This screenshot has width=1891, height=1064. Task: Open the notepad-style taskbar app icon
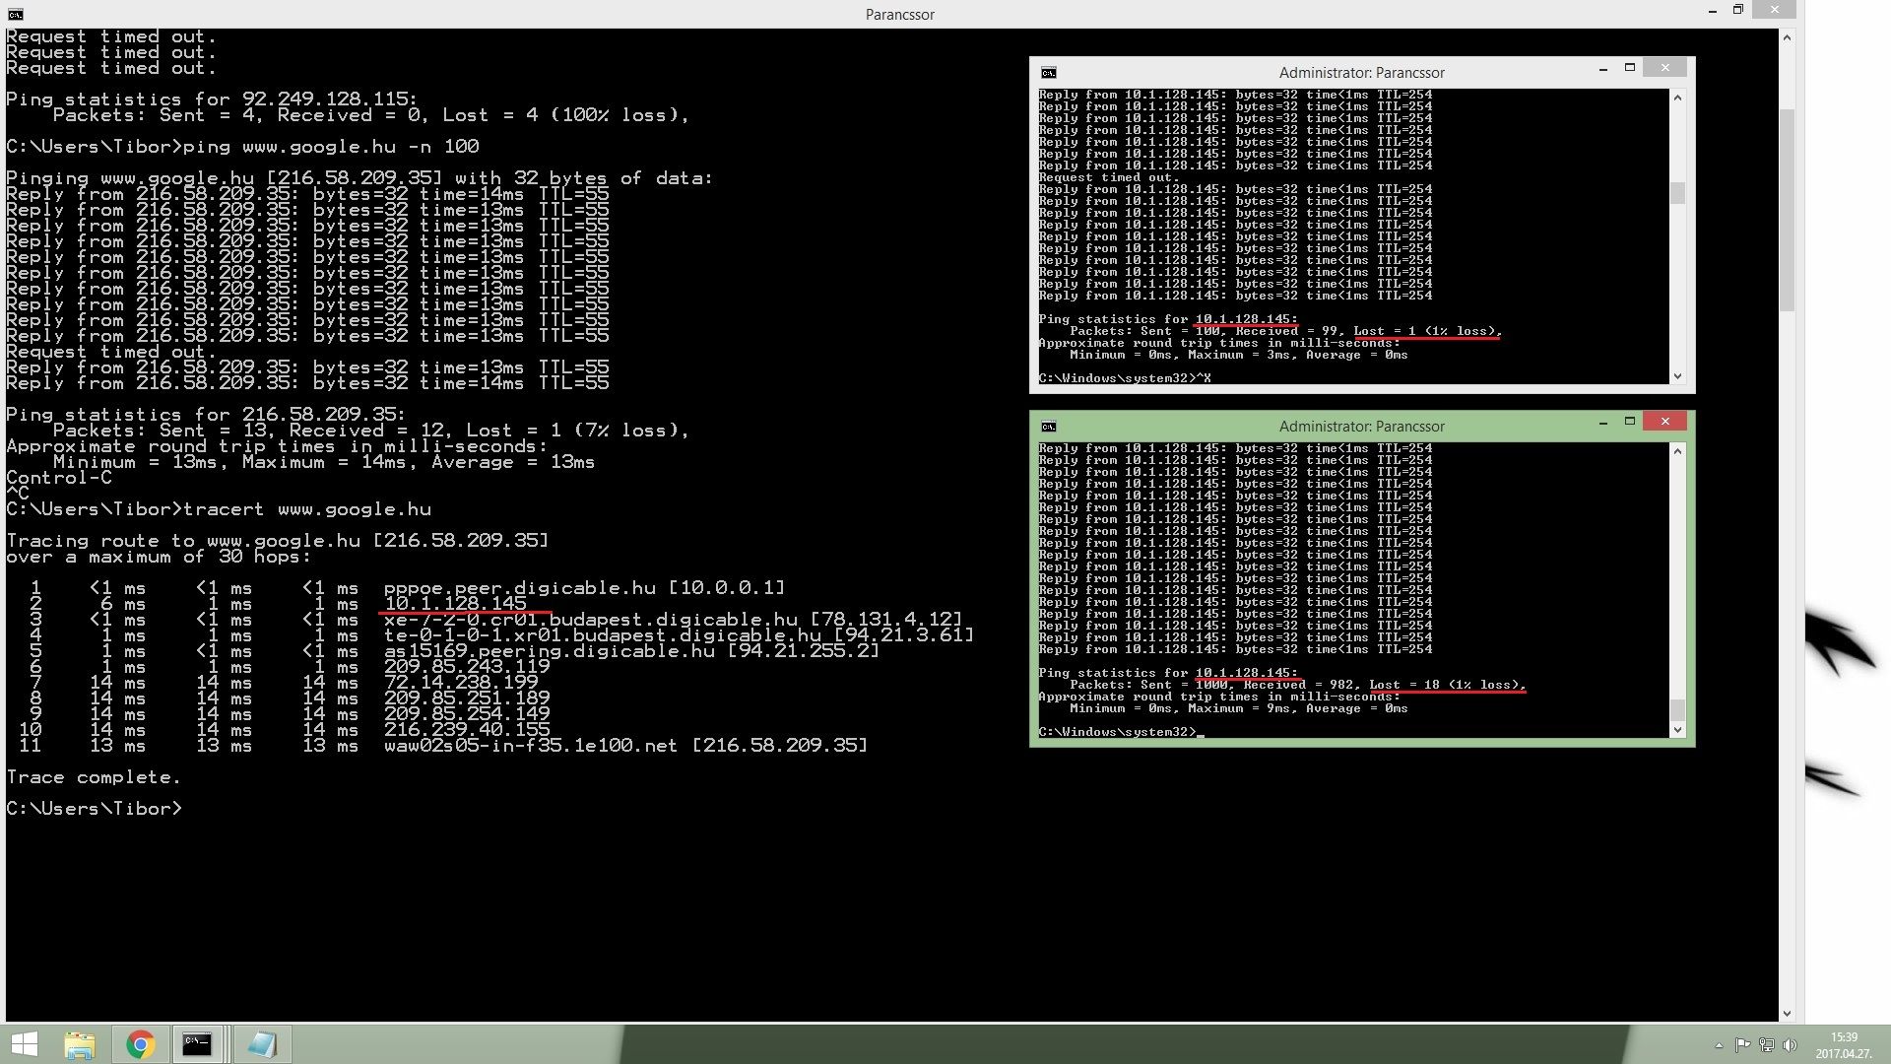261,1044
